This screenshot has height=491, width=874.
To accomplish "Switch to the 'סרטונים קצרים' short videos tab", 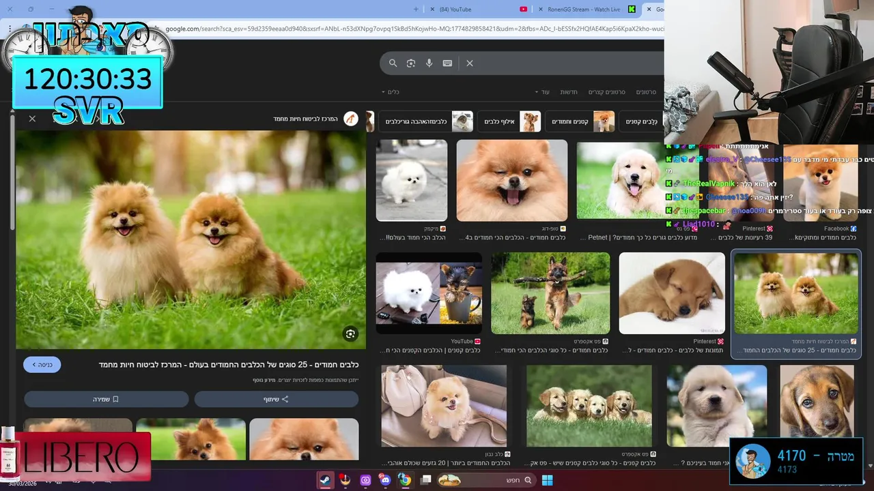I will pyautogui.click(x=607, y=92).
